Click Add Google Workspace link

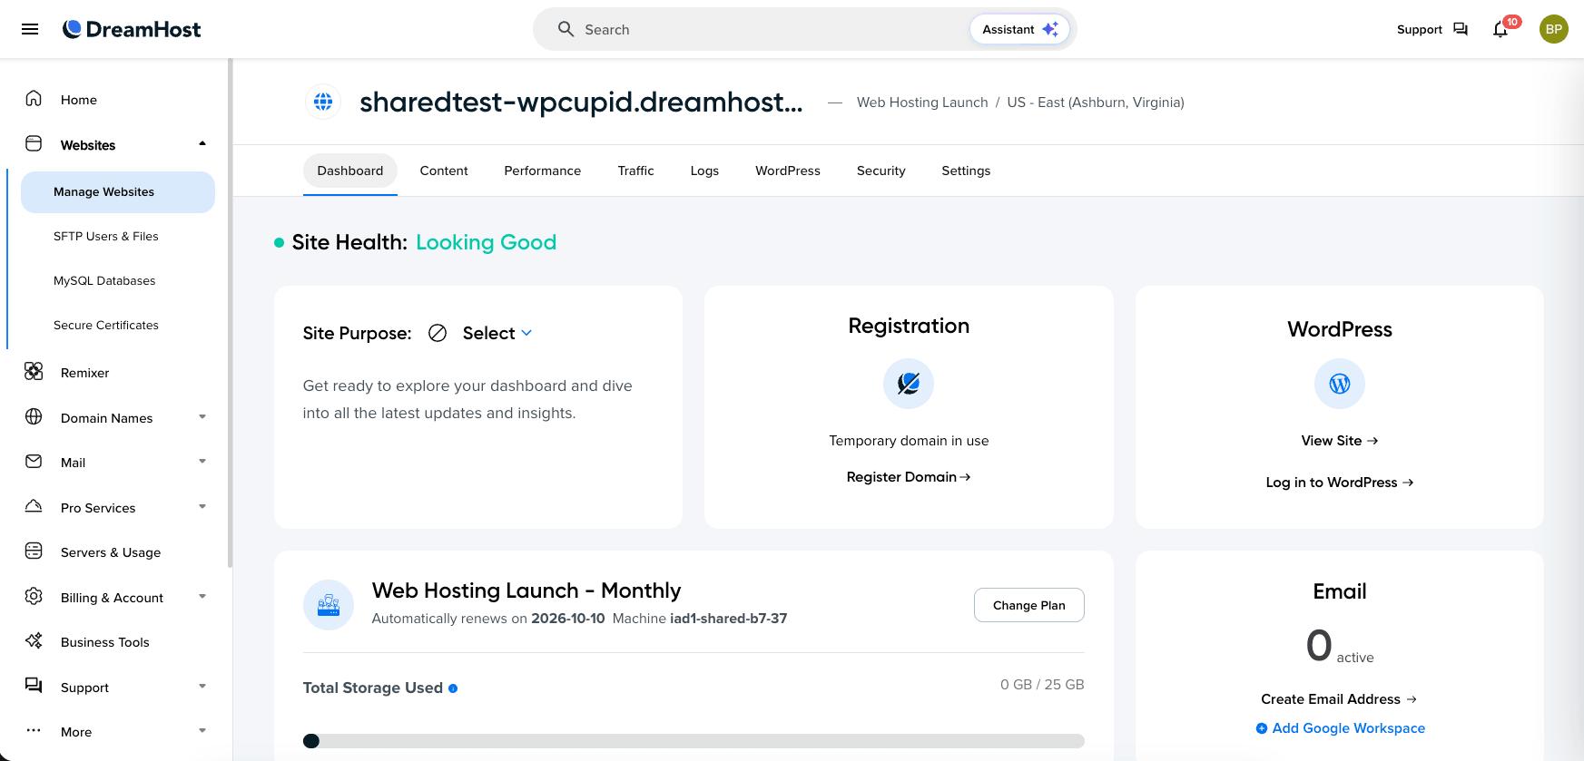click(x=1340, y=728)
